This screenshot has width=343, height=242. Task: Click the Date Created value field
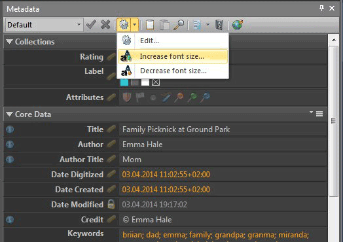click(x=223, y=190)
